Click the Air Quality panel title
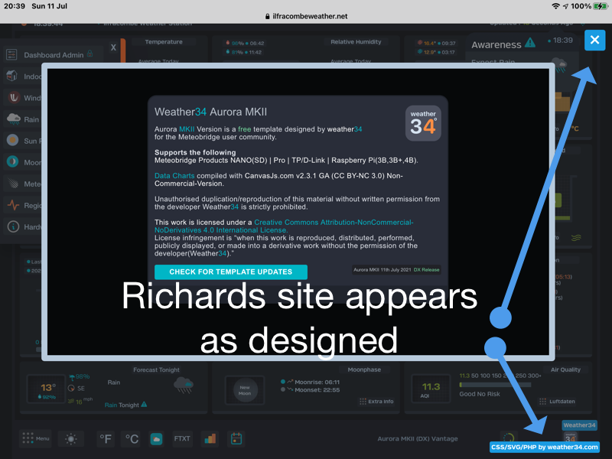The width and height of the screenshot is (612, 459). [565, 369]
